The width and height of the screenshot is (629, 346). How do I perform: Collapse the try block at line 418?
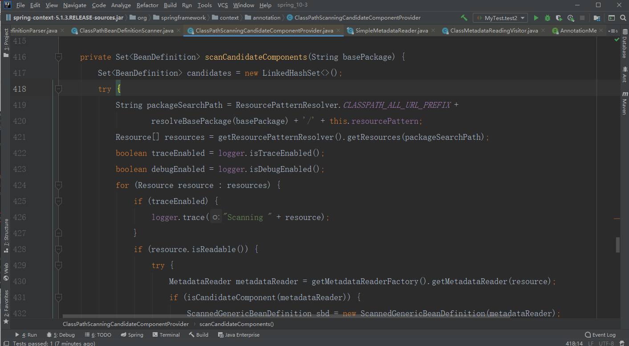click(58, 89)
